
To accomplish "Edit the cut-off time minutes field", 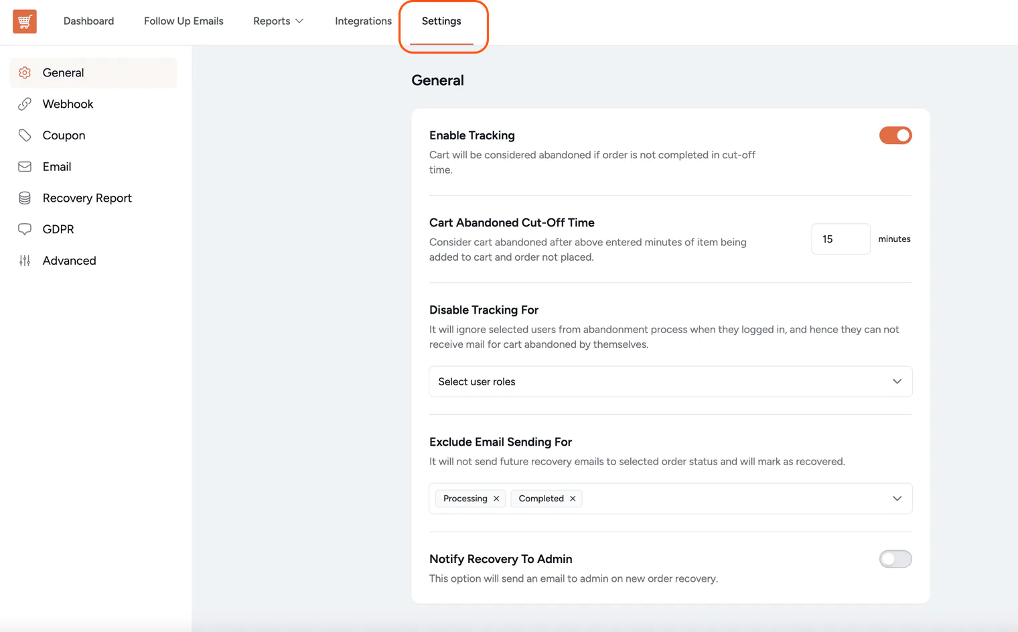I will point(840,239).
